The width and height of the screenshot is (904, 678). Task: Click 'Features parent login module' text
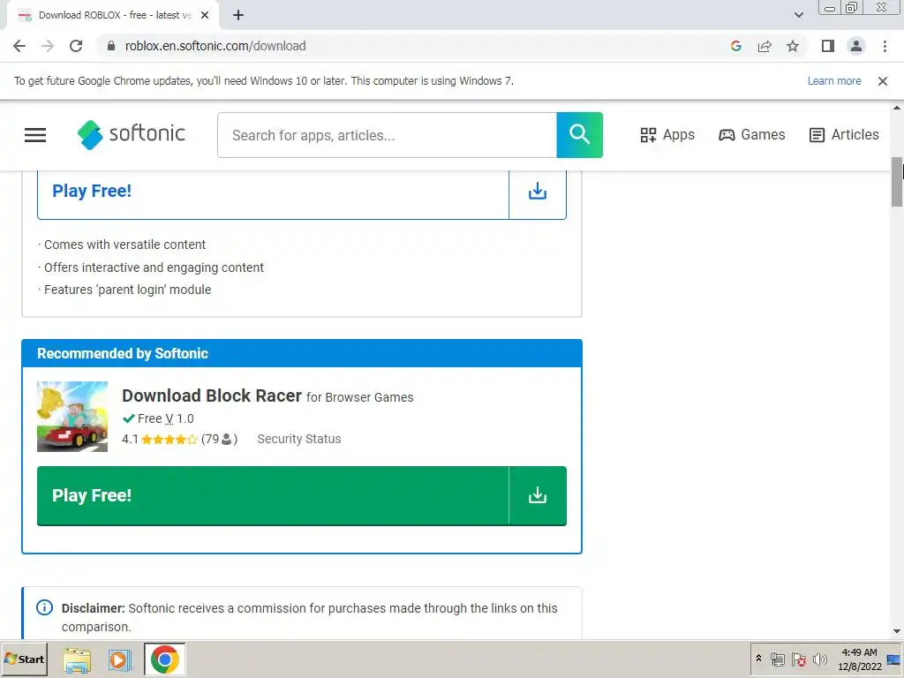pos(127,290)
